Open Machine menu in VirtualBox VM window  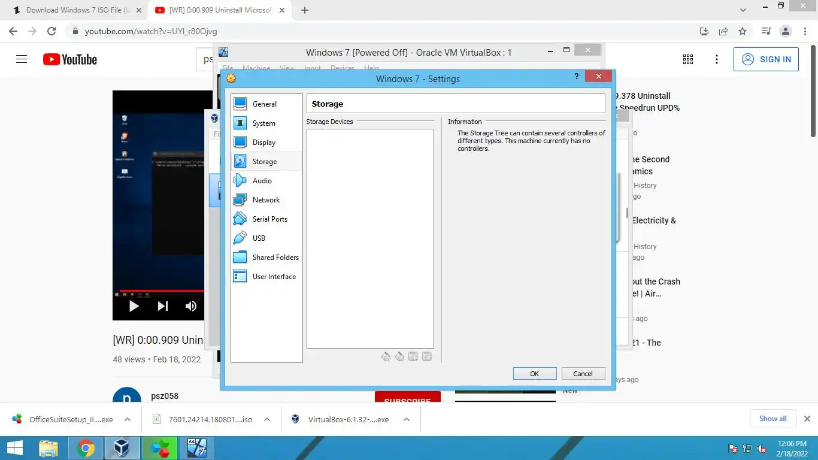[x=256, y=68]
